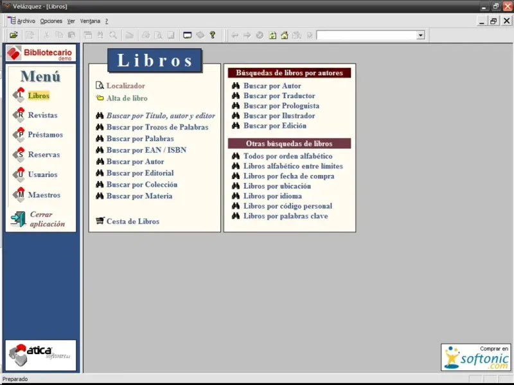Go to Préstamos section
The width and height of the screenshot is (514, 385).
[x=45, y=135]
